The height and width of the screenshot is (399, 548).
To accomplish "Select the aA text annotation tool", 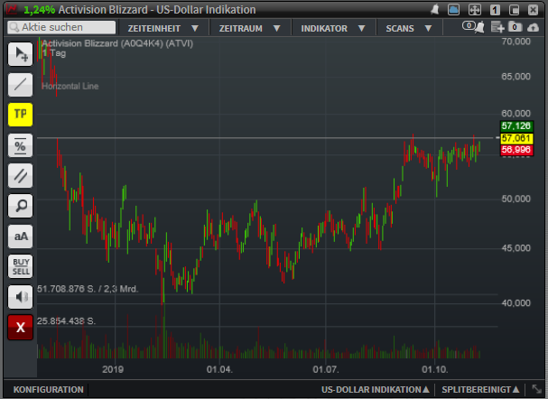I will tap(20, 237).
